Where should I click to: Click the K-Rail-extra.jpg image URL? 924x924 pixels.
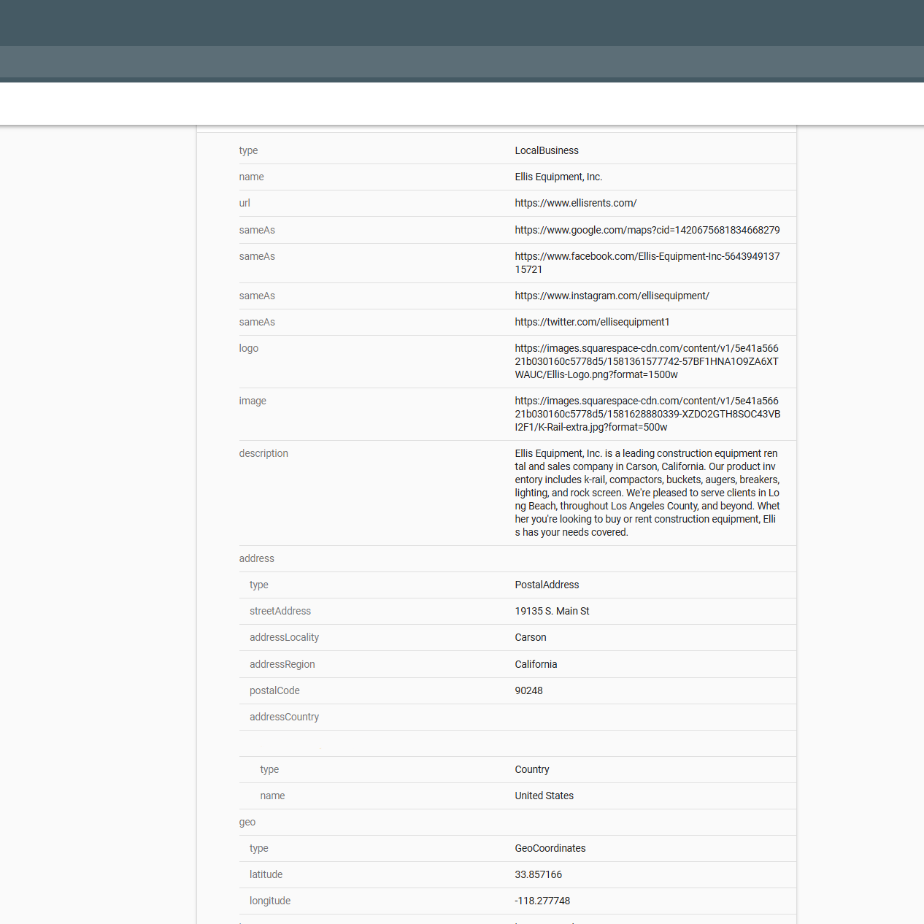pos(647,414)
